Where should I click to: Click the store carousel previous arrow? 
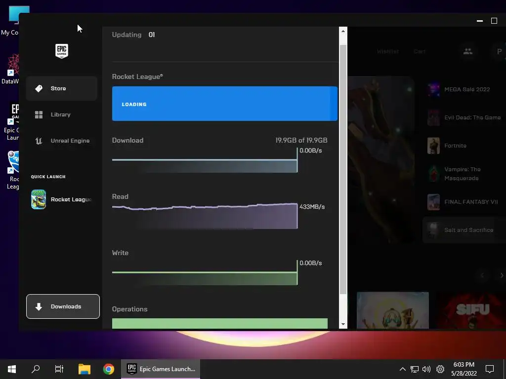482,275
